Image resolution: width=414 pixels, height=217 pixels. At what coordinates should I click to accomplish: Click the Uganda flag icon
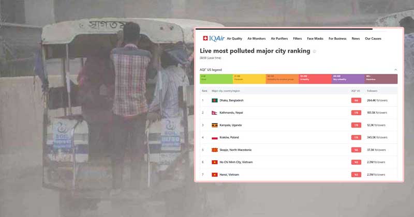click(215, 125)
